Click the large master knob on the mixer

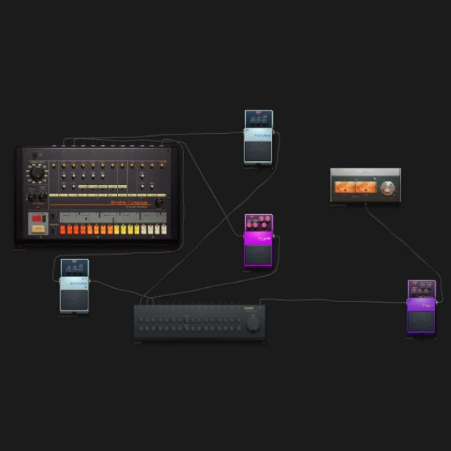pos(253,325)
